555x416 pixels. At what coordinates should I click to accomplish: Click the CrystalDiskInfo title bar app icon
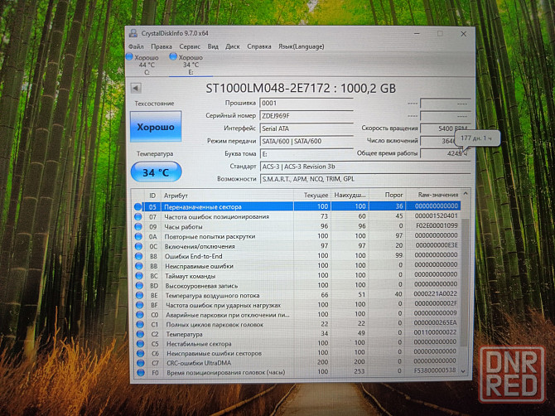click(133, 33)
